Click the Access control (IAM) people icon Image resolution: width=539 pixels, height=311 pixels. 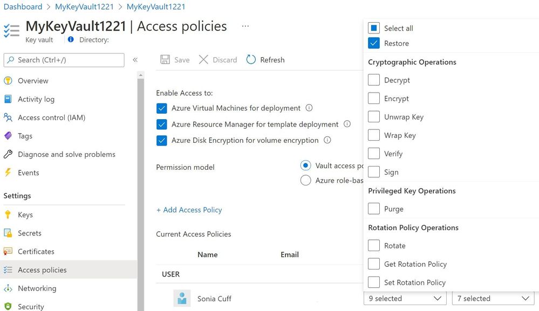click(x=8, y=118)
